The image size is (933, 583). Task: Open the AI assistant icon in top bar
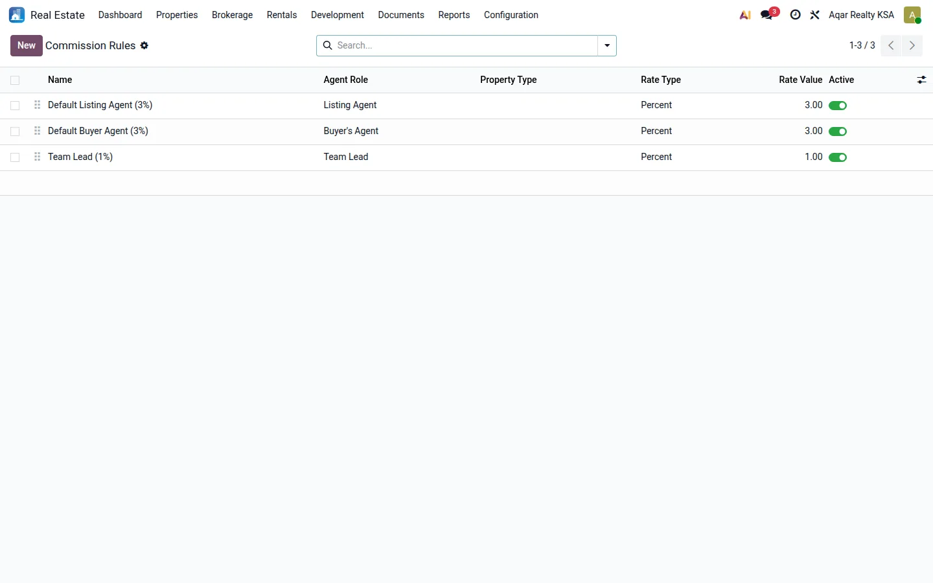(745, 15)
